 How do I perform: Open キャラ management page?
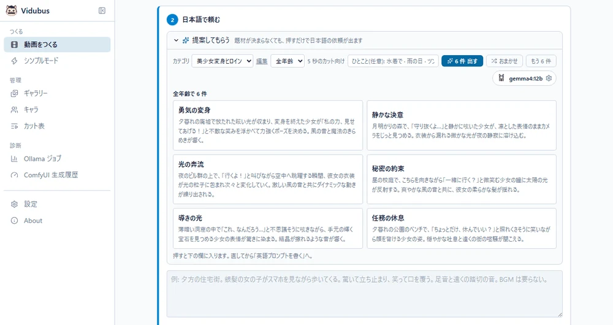tap(57, 110)
